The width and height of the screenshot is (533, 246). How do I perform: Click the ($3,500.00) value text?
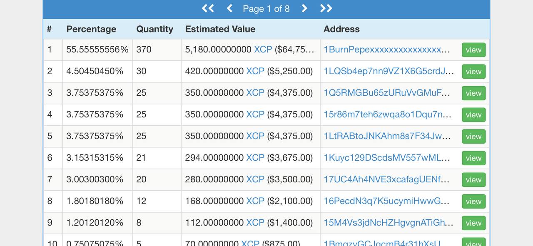(290, 179)
